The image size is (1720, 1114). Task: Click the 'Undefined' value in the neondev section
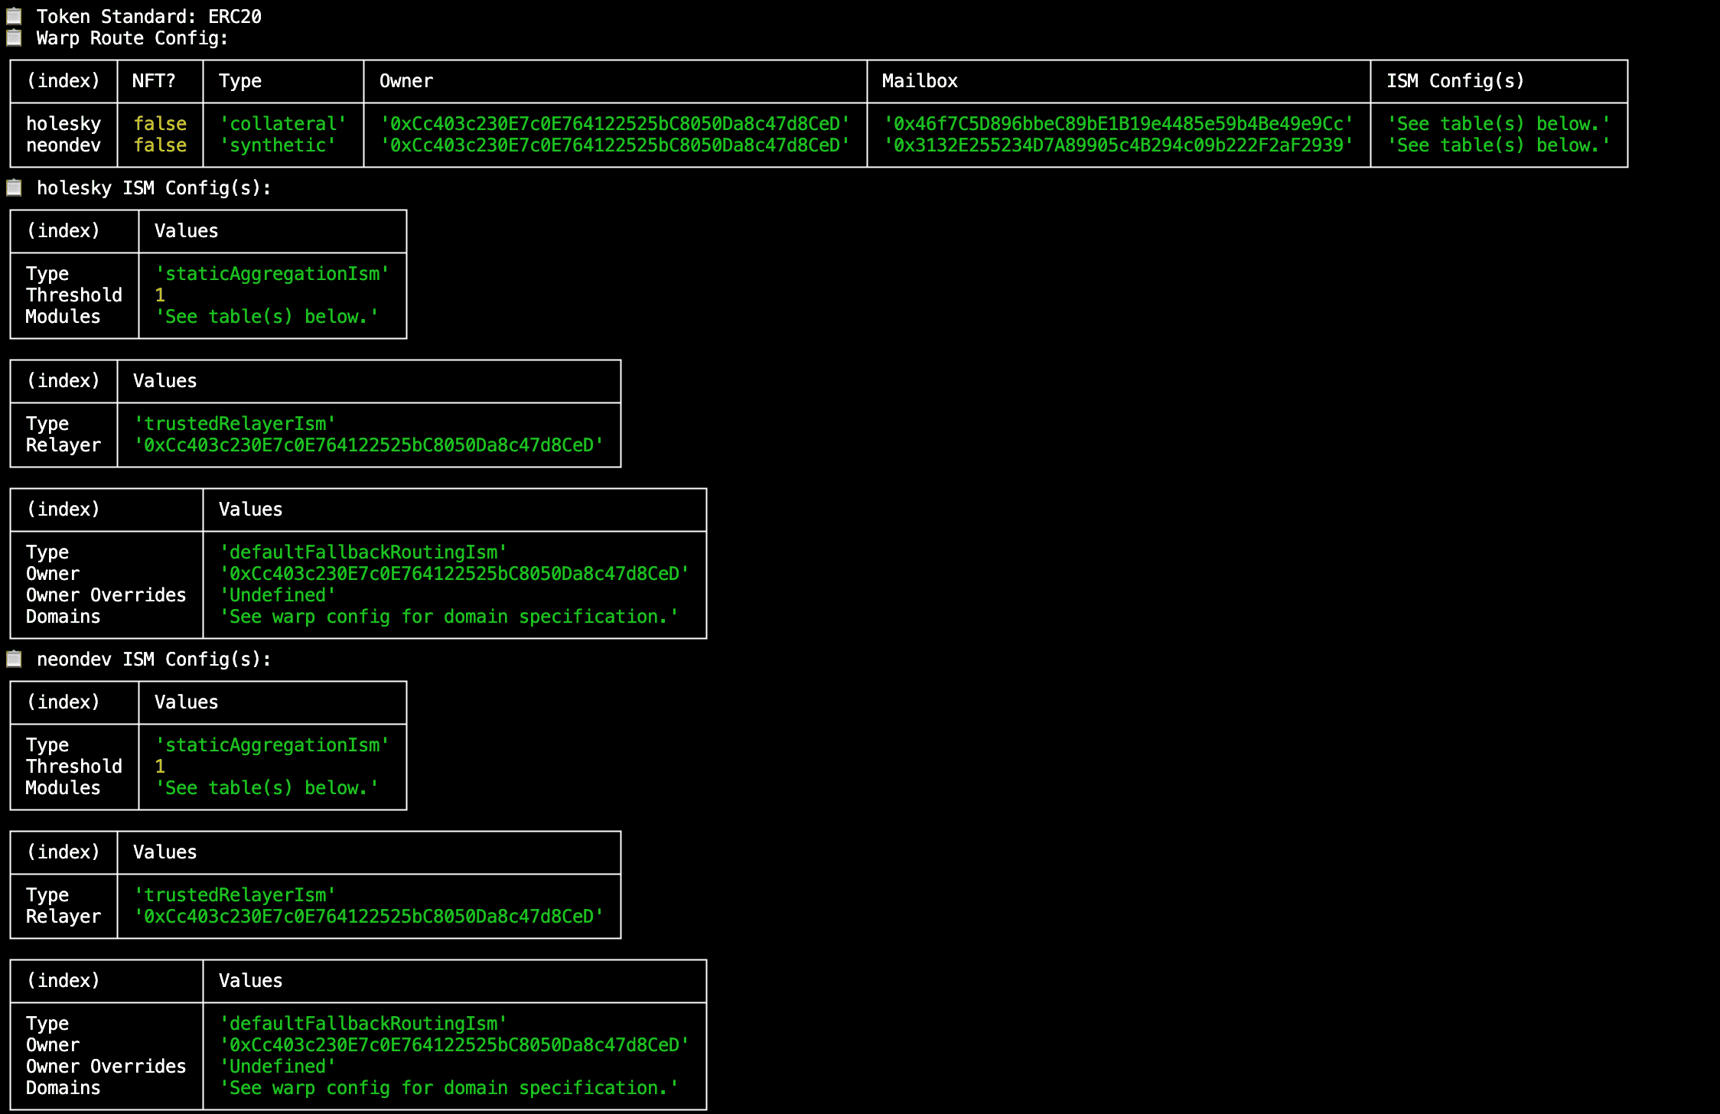pos(278,1067)
